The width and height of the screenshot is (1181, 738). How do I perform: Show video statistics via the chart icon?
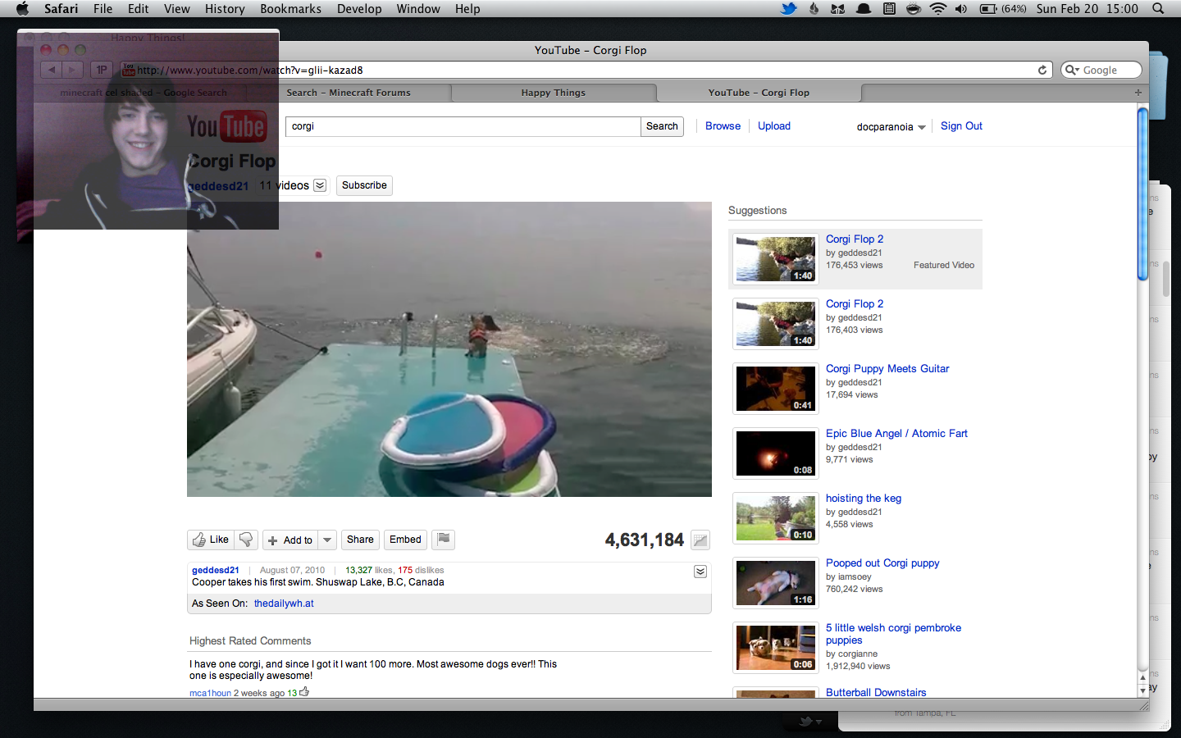click(x=700, y=540)
